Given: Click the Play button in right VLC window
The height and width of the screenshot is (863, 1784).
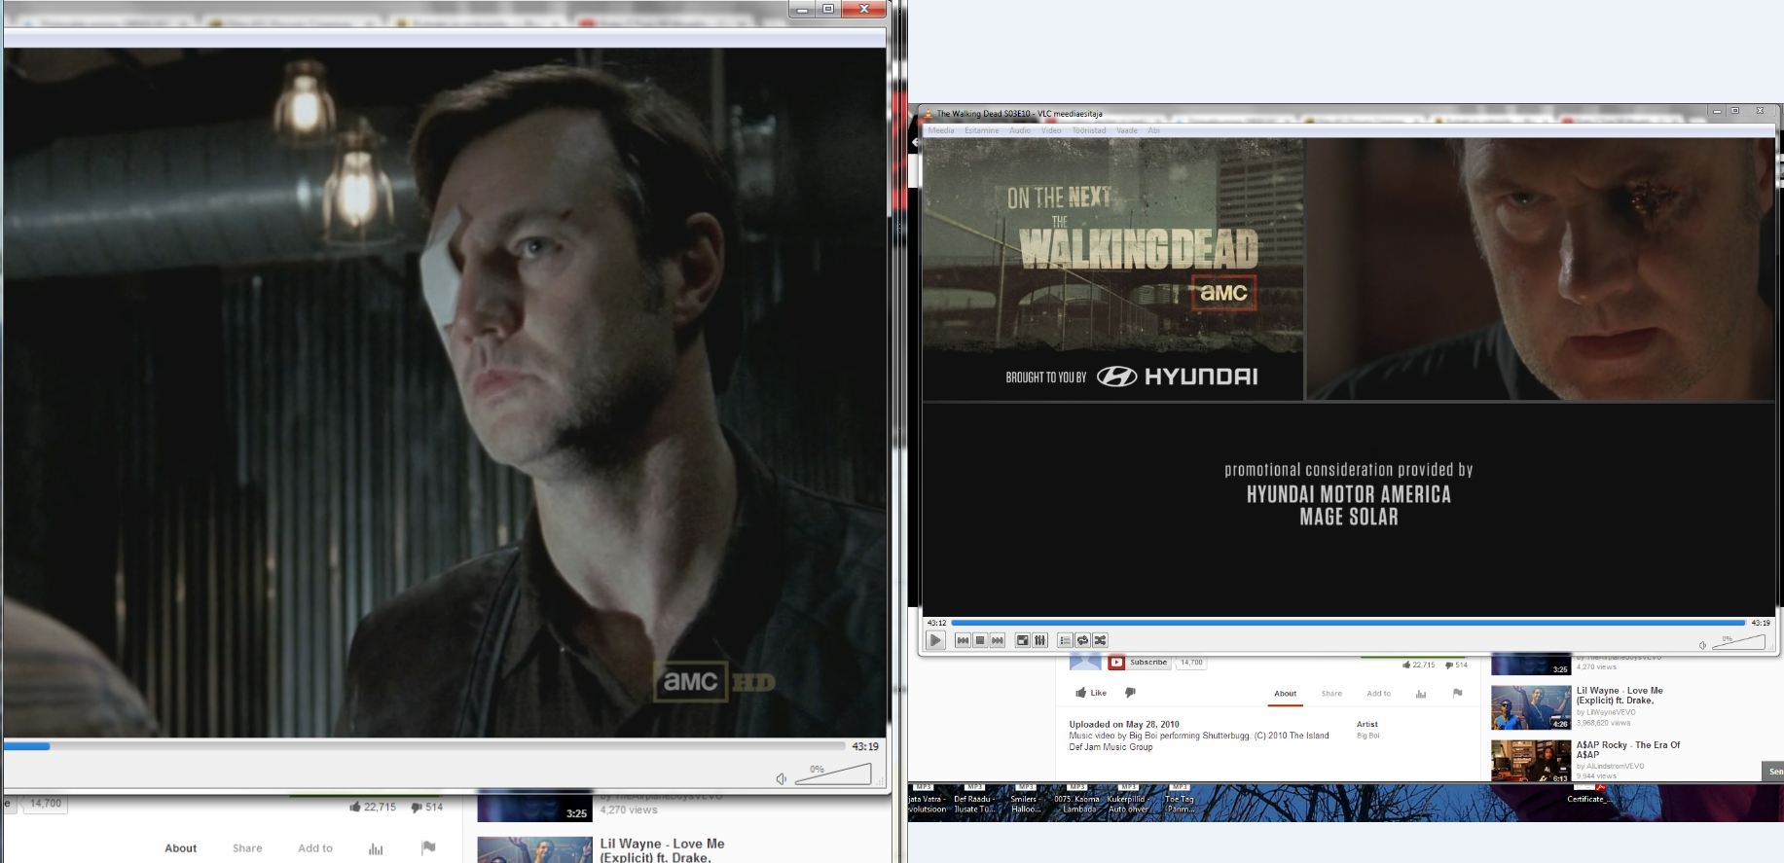Looking at the screenshot, I should 935,640.
